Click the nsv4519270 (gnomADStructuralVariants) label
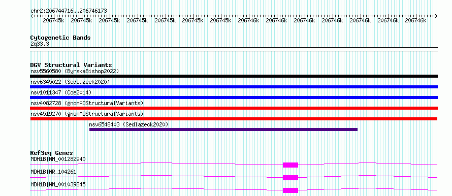 87,114
